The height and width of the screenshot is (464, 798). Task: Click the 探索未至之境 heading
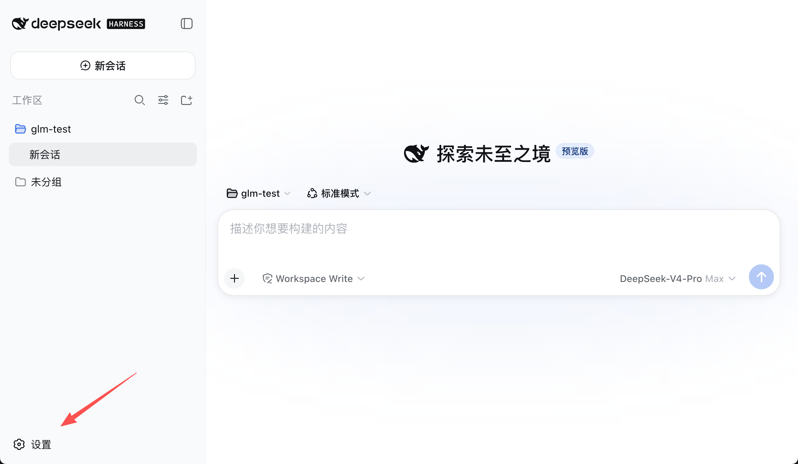(x=494, y=154)
